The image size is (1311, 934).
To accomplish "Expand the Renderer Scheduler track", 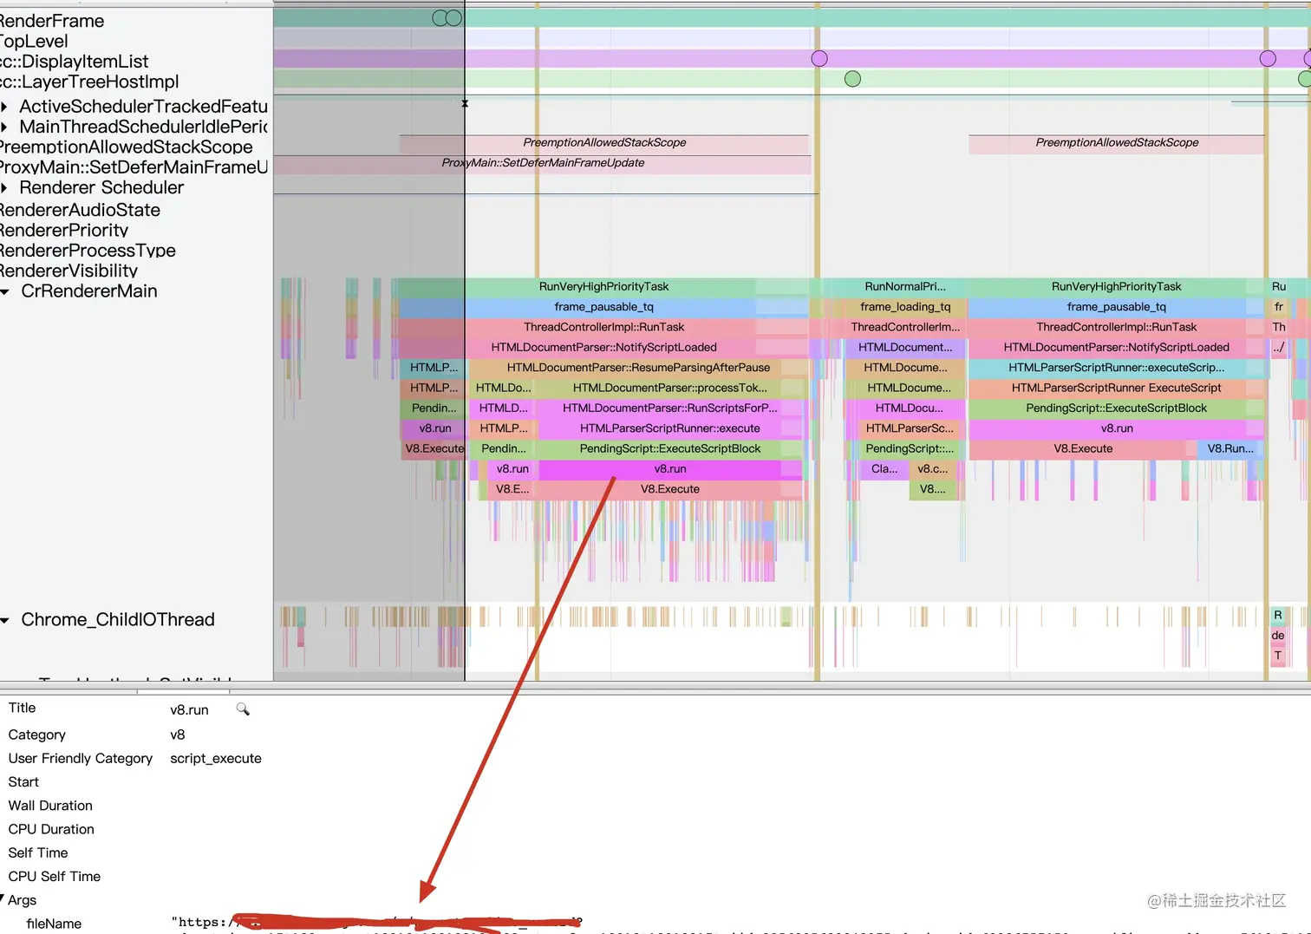I will (x=4, y=187).
